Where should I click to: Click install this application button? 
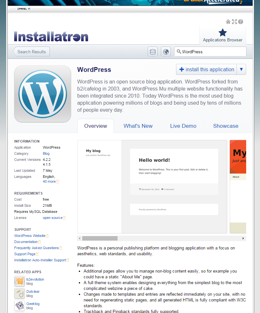[x=206, y=69]
